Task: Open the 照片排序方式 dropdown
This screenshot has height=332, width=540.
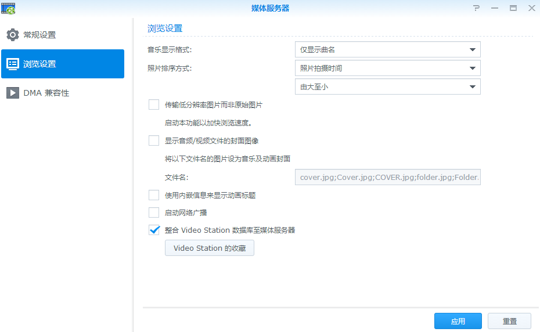Action: pos(387,68)
